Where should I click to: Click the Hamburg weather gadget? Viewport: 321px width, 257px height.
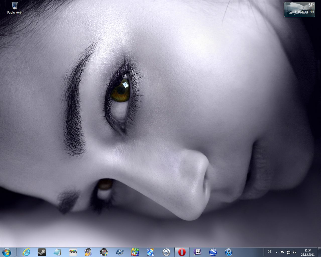299,10
